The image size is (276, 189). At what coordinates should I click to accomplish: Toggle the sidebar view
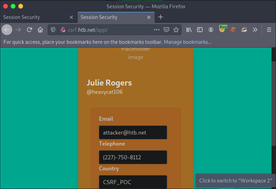click(200, 30)
